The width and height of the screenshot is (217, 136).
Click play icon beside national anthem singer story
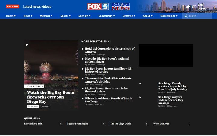point(83,59)
